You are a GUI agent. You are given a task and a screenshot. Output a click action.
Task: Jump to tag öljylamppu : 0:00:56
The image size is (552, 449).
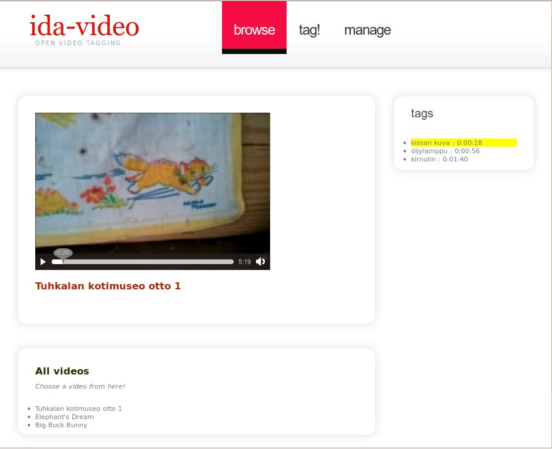445,151
